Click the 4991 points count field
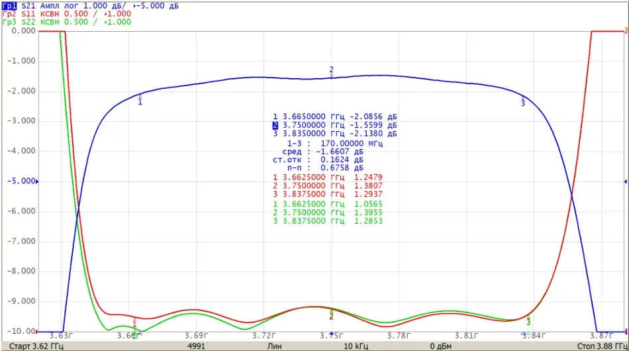Image resolution: width=629 pixels, height=351 pixels. (x=196, y=346)
